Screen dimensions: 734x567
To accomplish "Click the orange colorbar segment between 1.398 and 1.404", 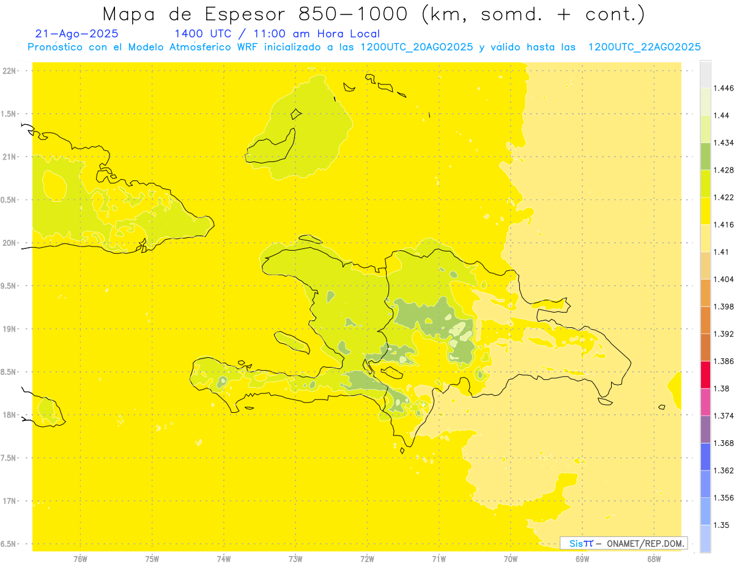I will click(x=705, y=292).
